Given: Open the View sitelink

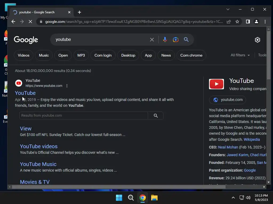Looking at the screenshot, I should click(x=26, y=129).
